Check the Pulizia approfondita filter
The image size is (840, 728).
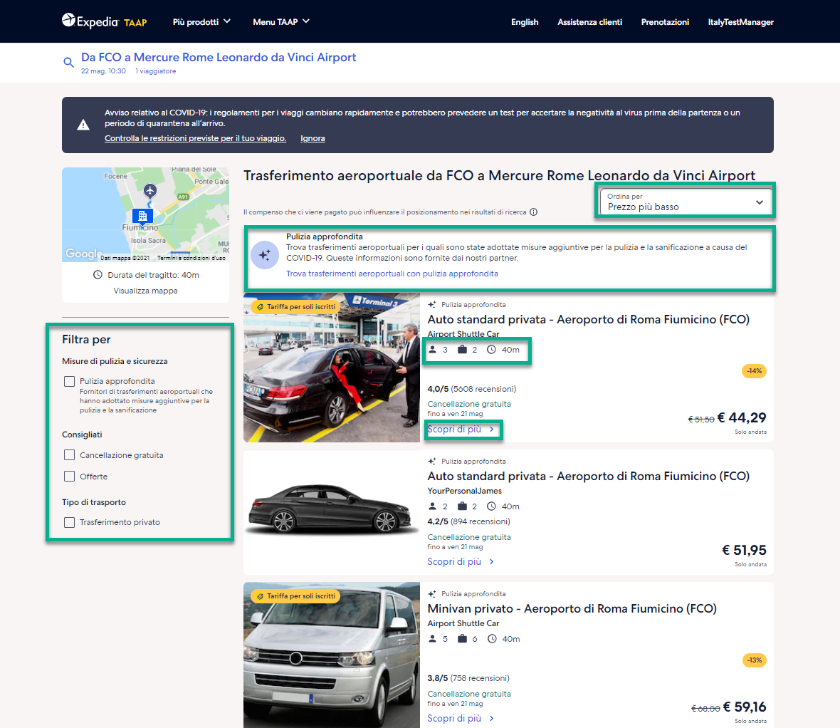69,381
